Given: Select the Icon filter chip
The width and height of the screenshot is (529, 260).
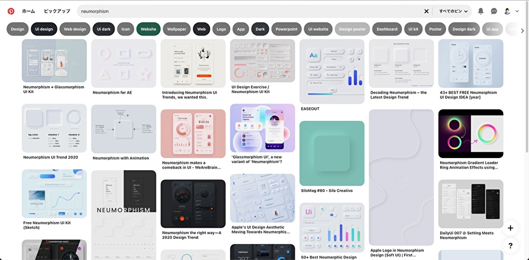Looking at the screenshot, I should 125,29.
